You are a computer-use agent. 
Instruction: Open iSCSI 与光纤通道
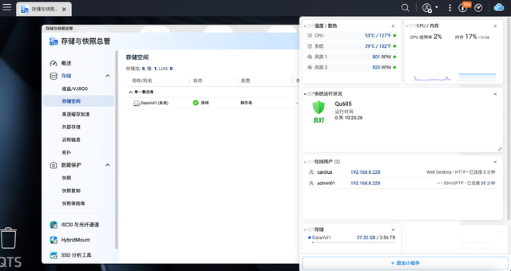(80, 225)
